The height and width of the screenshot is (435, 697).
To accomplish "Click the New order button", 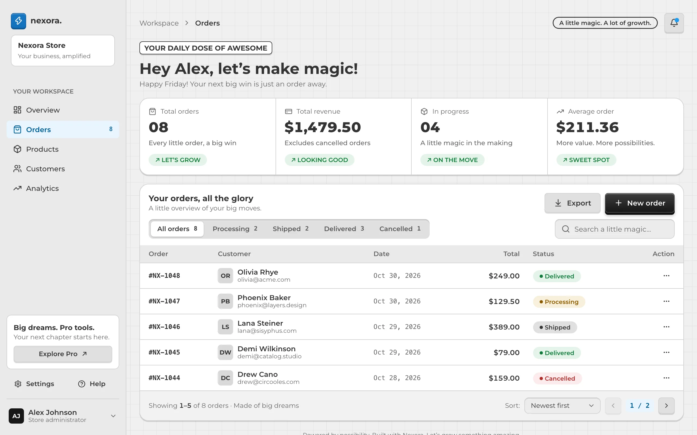I will coord(640,203).
